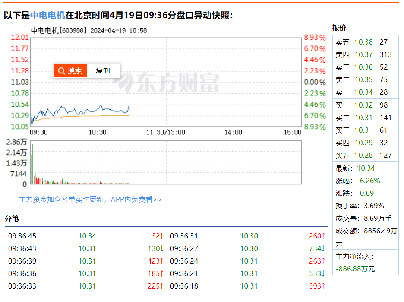Image resolution: width=404 pixels, height=302 pixels.
Task: Click the 225↑ volume in the 09:36:33 row
Action: (156, 286)
